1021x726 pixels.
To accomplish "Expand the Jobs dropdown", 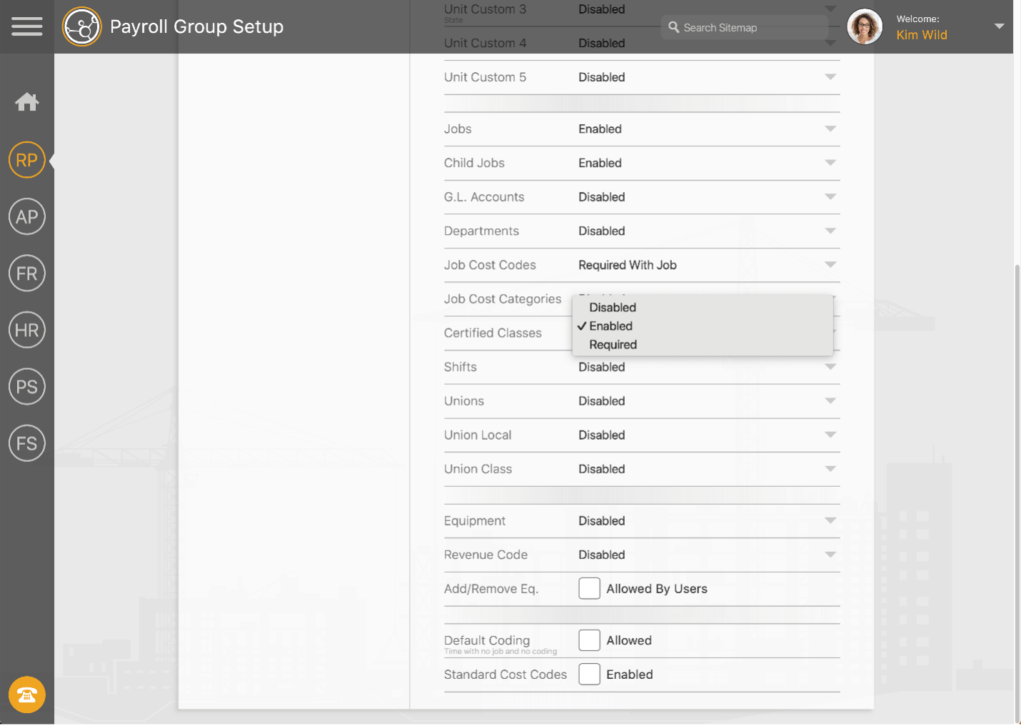I will tap(707, 129).
